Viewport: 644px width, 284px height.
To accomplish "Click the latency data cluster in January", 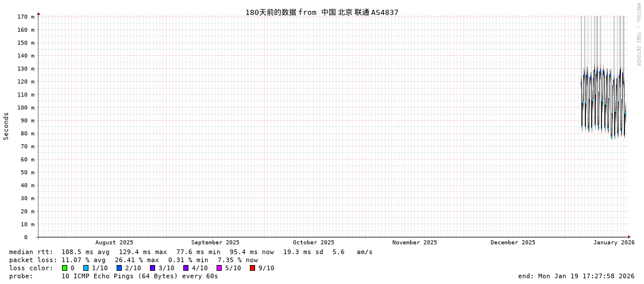I will tap(602, 98).
